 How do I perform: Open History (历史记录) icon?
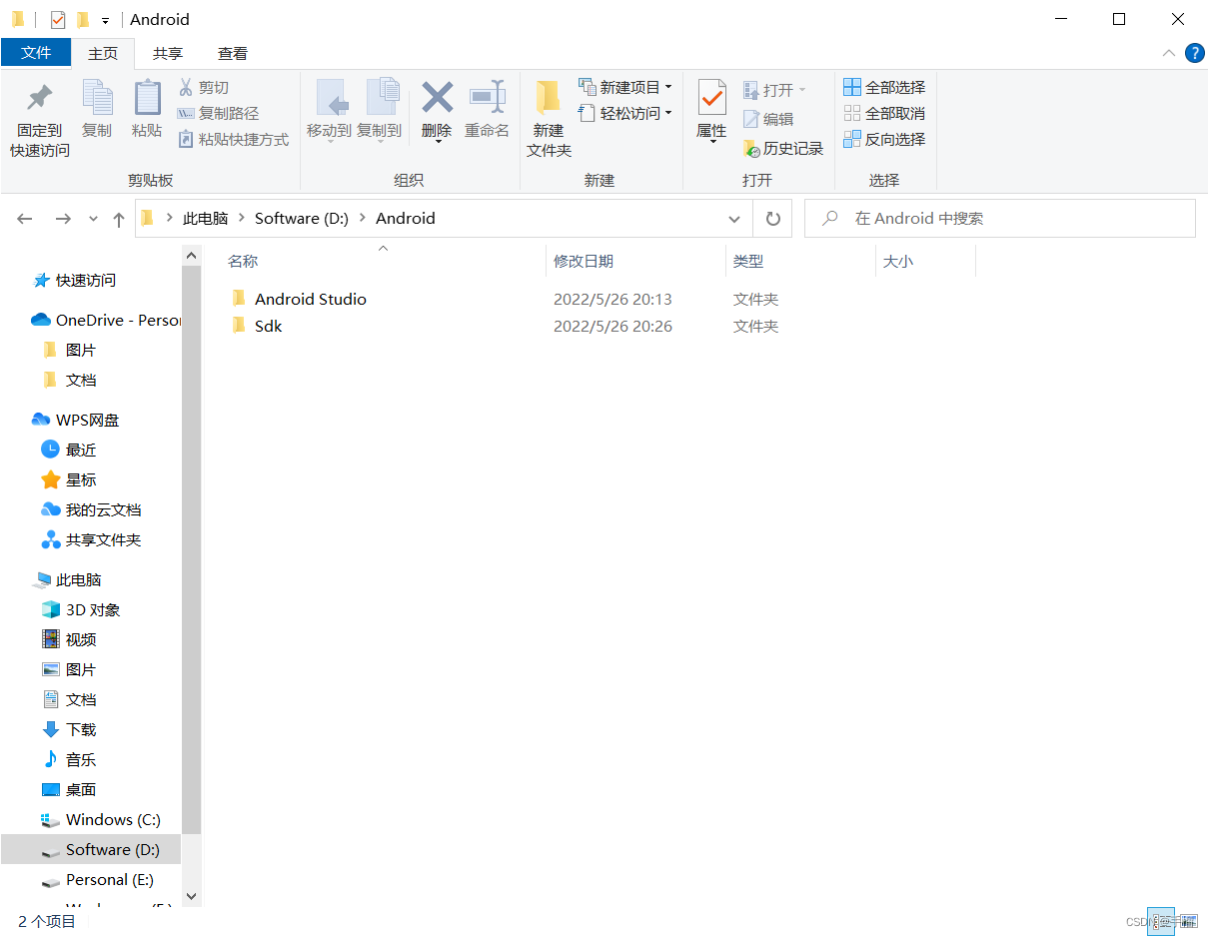751,149
